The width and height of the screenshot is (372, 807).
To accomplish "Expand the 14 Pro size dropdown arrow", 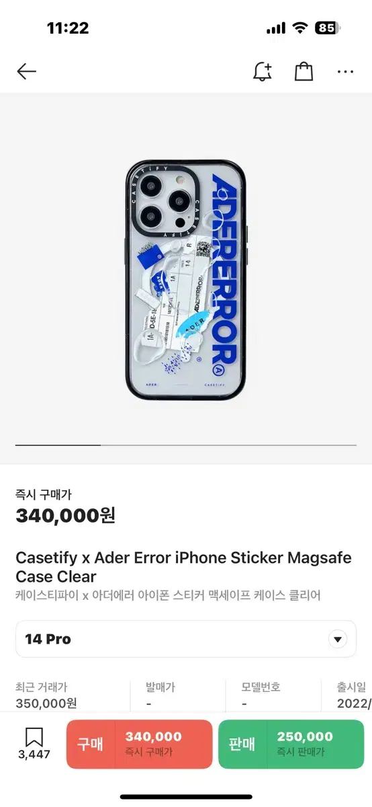I will (x=338, y=639).
